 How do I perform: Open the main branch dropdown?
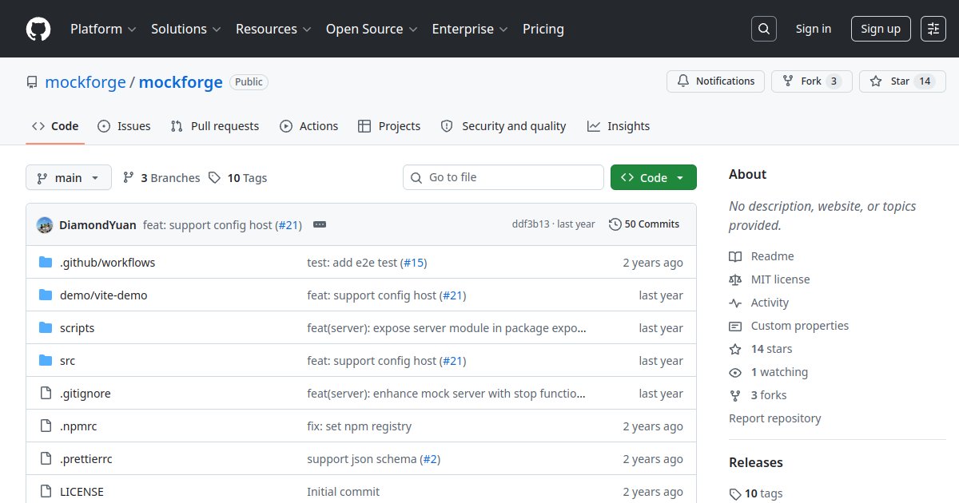click(x=69, y=178)
